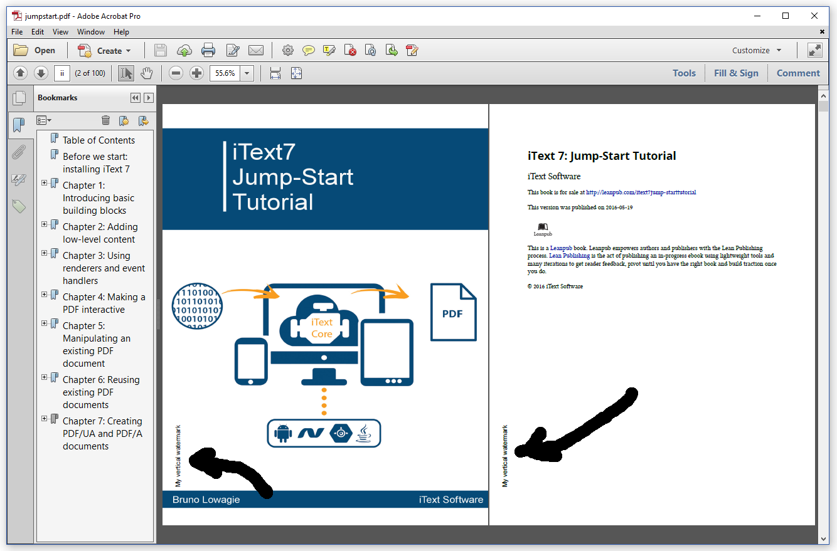Zoom in with the plus button
This screenshot has width=837, height=551.
point(197,73)
